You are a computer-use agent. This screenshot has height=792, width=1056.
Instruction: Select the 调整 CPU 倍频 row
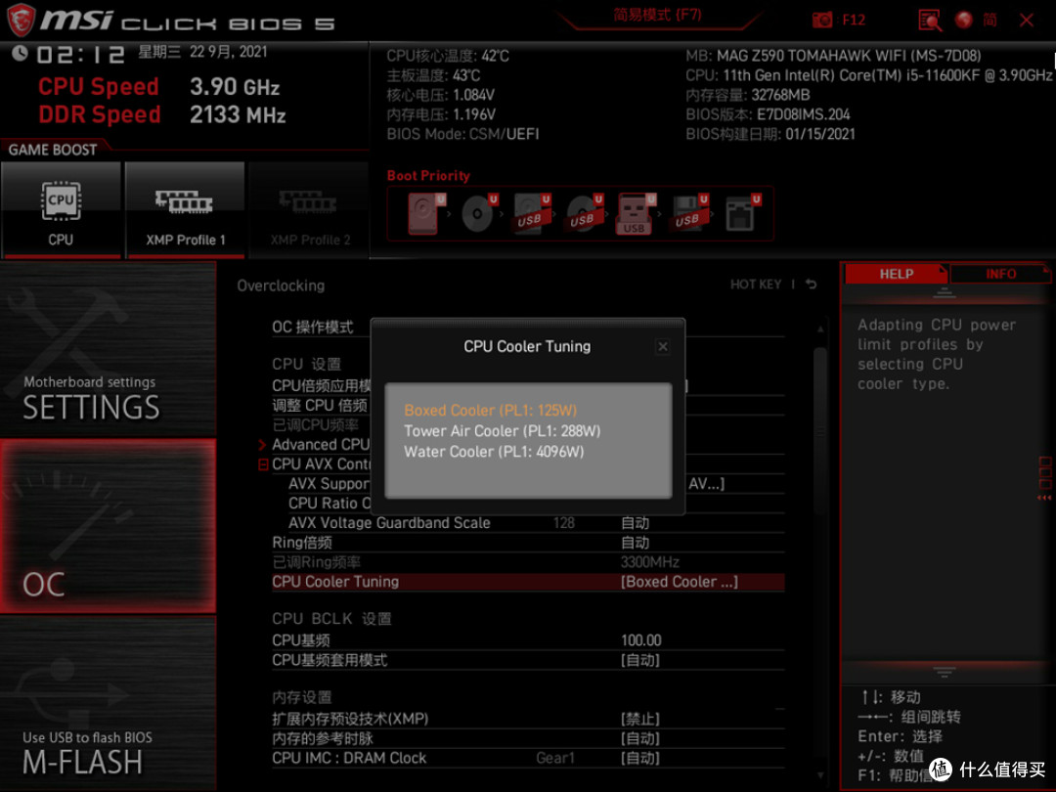point(322,406)
